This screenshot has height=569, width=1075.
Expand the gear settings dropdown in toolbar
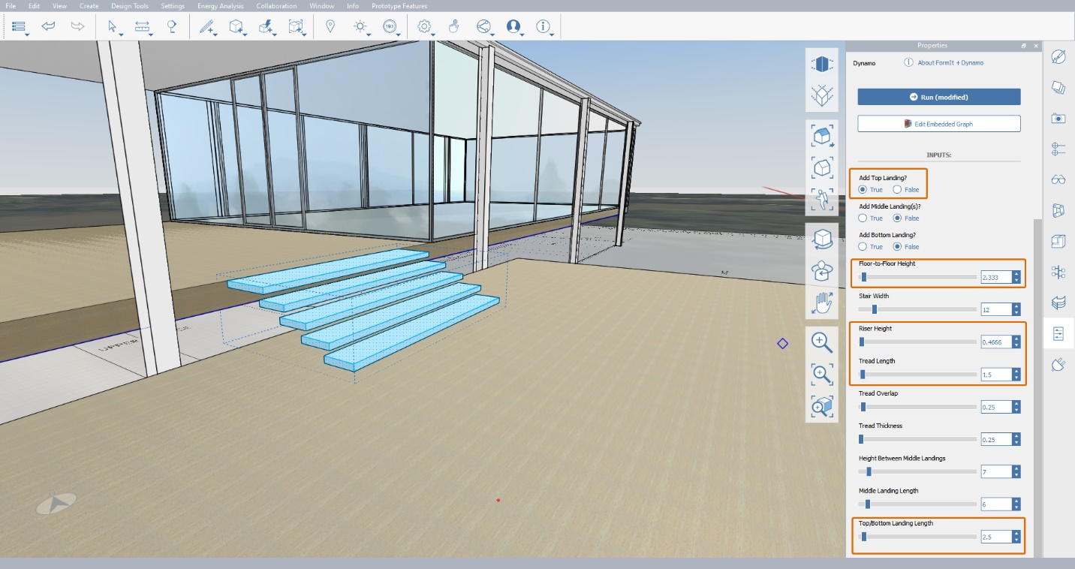tap(433, 35)
